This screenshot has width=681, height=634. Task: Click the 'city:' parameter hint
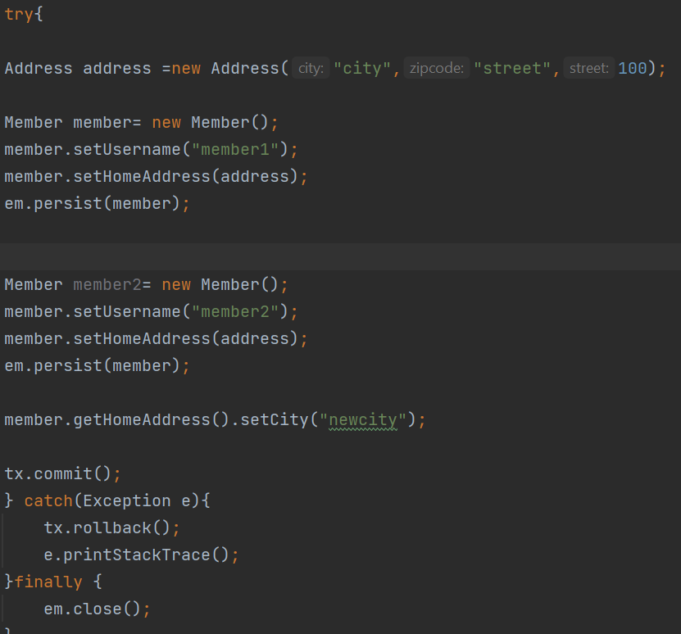point(311,68)
